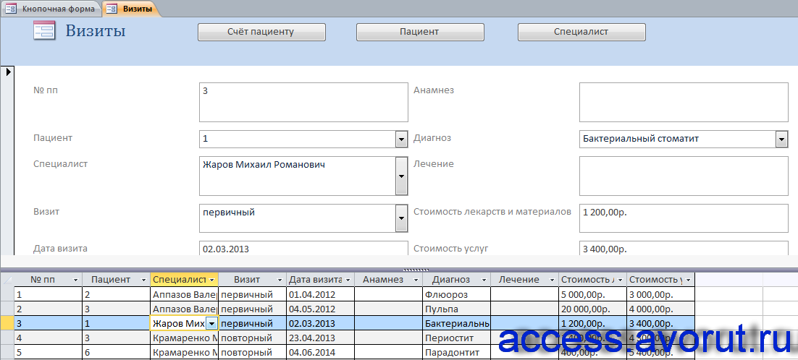Click the date cell 04.05.2012
This screenshot has width=798, height=360.
click(320, 309)
